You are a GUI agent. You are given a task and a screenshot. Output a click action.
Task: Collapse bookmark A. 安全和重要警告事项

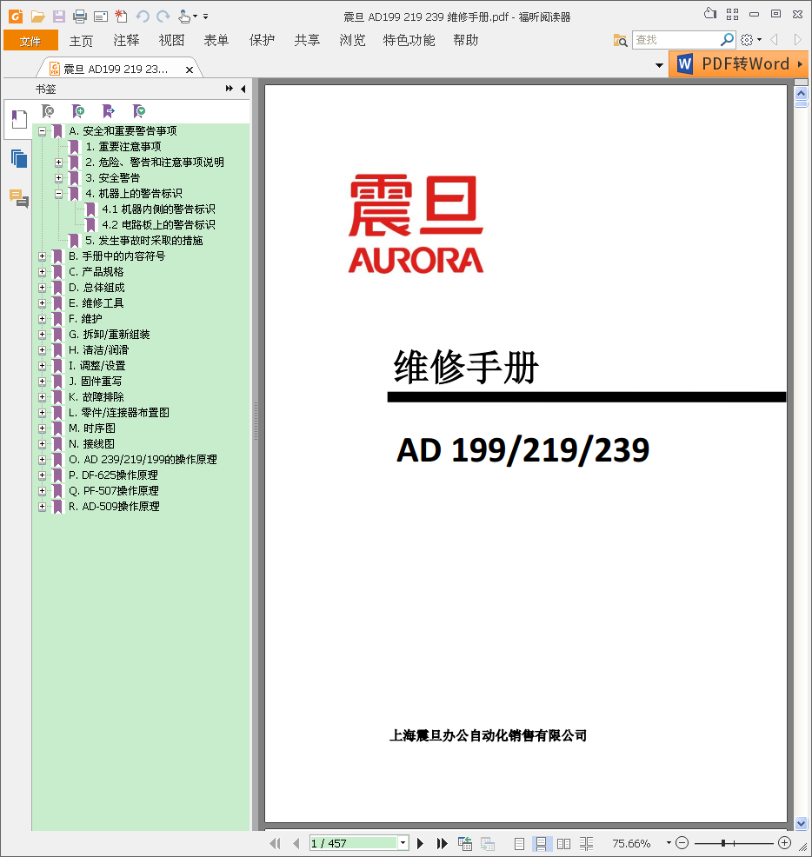42,131
